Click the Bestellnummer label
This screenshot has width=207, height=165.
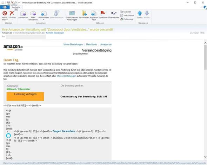click(80, 54)
